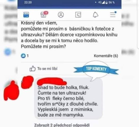Click the 4G signal status icon
The image size is (139, 127).
pyautogui.click(x=101, y=3)
